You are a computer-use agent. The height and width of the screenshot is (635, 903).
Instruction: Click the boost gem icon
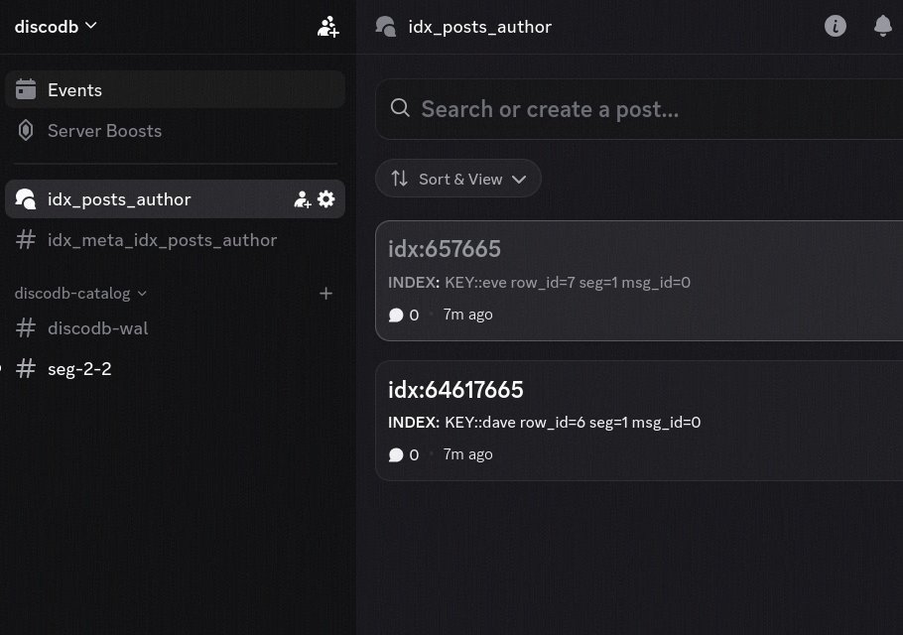[26, 131]
